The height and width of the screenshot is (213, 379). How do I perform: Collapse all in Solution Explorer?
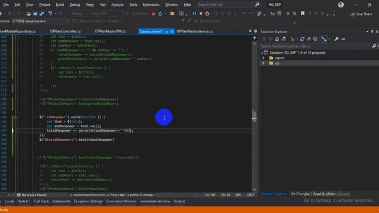click(x=309, y=39)
